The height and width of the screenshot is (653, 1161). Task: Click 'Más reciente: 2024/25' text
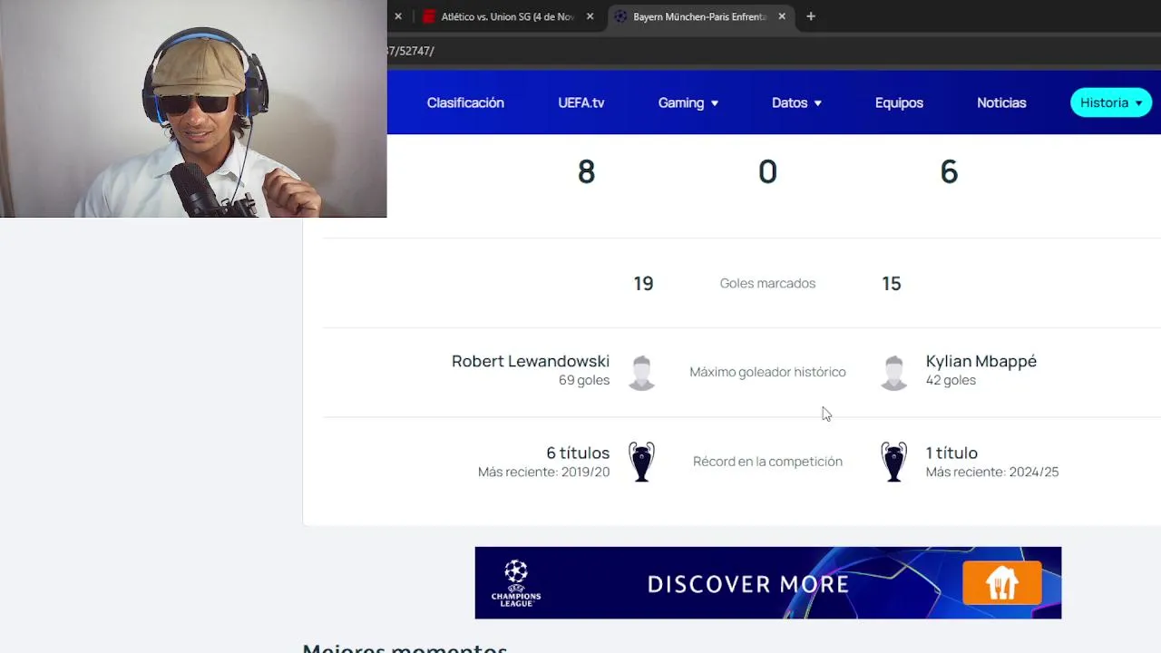[x=992, y=472]
